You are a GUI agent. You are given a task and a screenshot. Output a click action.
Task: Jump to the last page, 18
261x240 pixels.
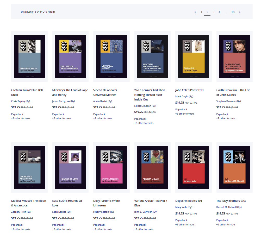[x=233, y=12]
